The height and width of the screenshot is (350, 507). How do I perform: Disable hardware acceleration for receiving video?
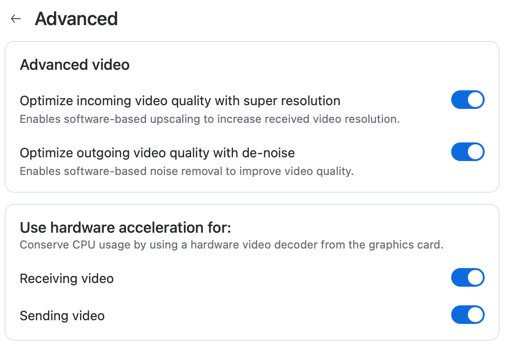point(468,277)
